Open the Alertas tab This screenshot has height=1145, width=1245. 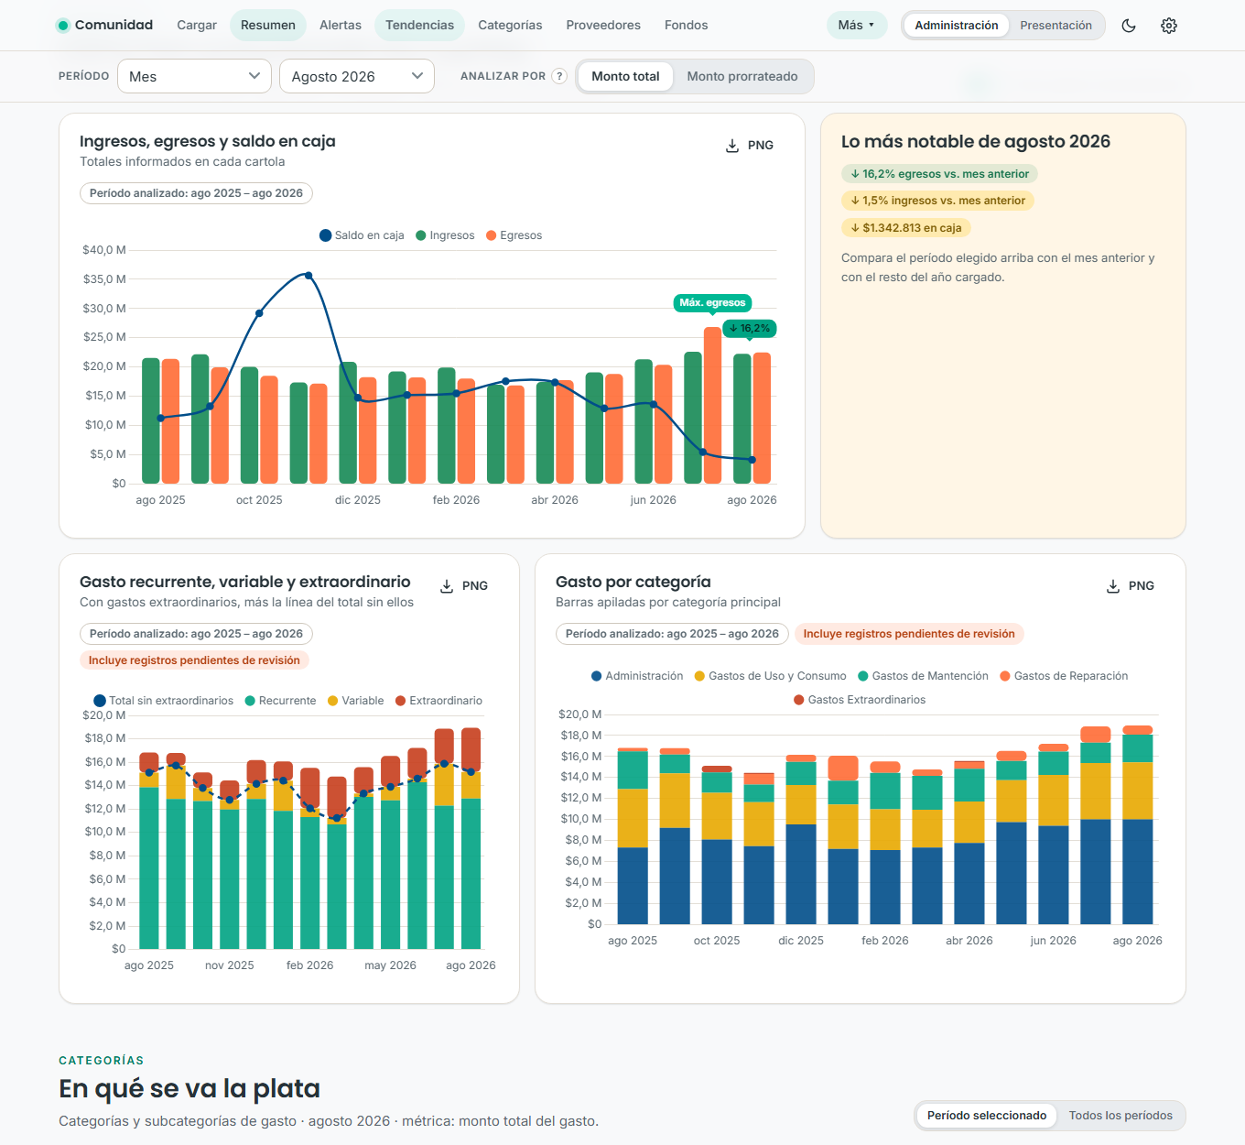click(x=341, y=26)
